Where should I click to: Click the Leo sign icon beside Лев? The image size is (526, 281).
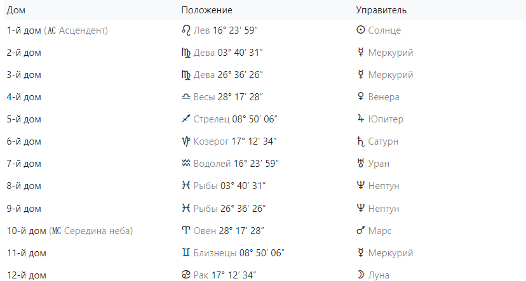pos(186,30)
